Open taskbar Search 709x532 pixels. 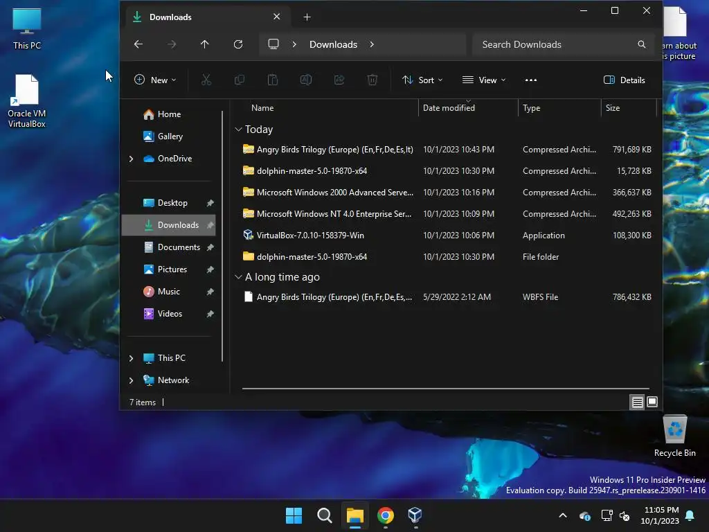tap(324, 515)
